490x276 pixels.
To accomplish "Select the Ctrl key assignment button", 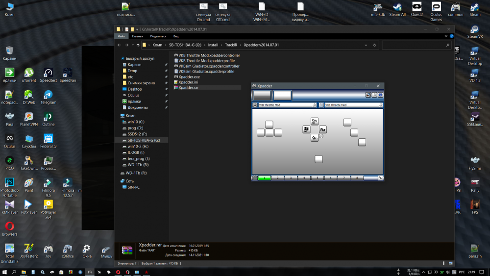I will coord(315,121).
